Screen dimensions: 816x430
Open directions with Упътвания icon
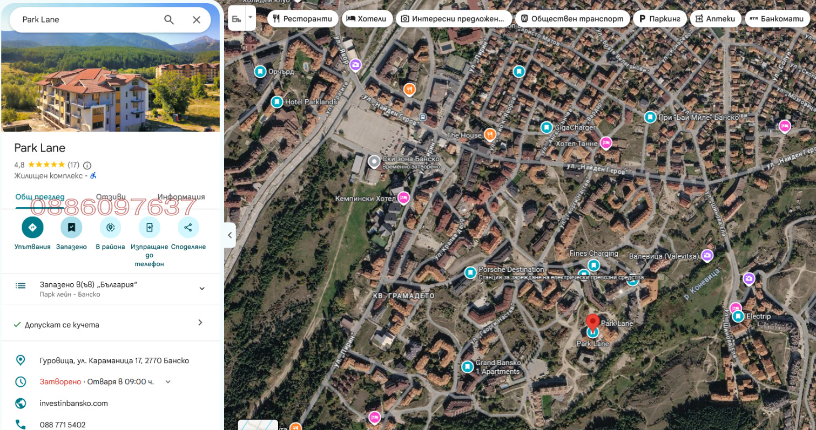point(32,227)
